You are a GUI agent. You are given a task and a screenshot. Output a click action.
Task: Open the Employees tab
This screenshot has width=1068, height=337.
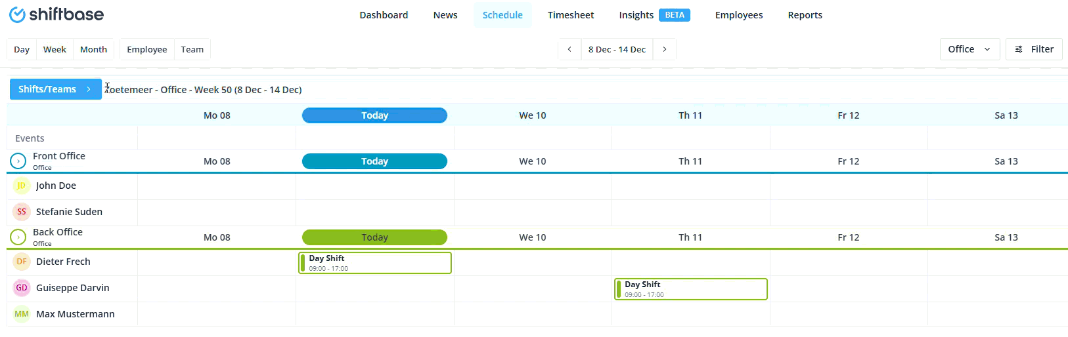[739, 15]
